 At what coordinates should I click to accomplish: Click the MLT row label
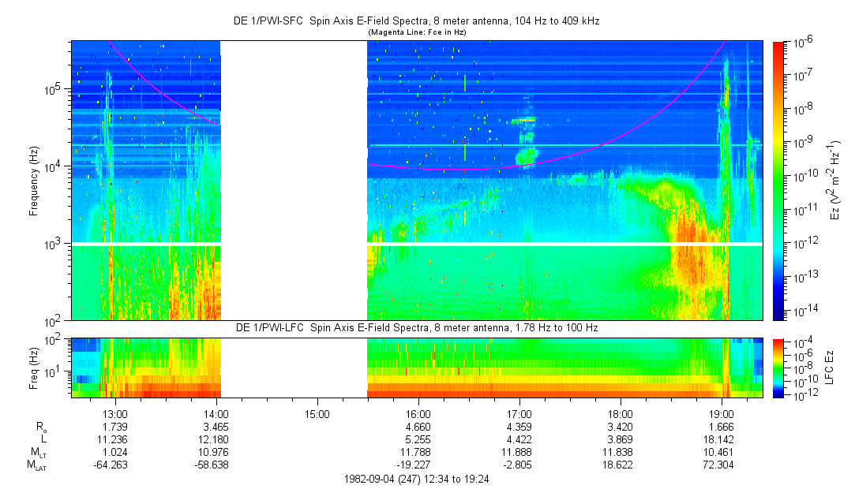point(38,453)
